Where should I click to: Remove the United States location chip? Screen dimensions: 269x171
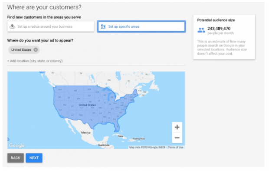click(36, 50)
